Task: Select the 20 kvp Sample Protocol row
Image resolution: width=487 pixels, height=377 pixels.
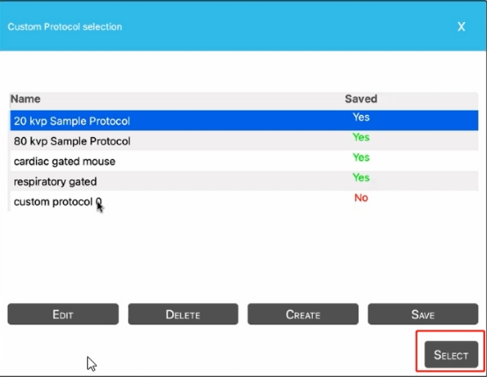Action: pyautogui.click(x=244, y=120)
